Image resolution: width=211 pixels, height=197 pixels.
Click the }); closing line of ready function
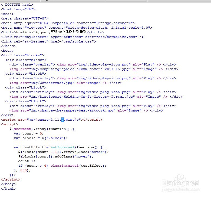(x=13, y=175)
